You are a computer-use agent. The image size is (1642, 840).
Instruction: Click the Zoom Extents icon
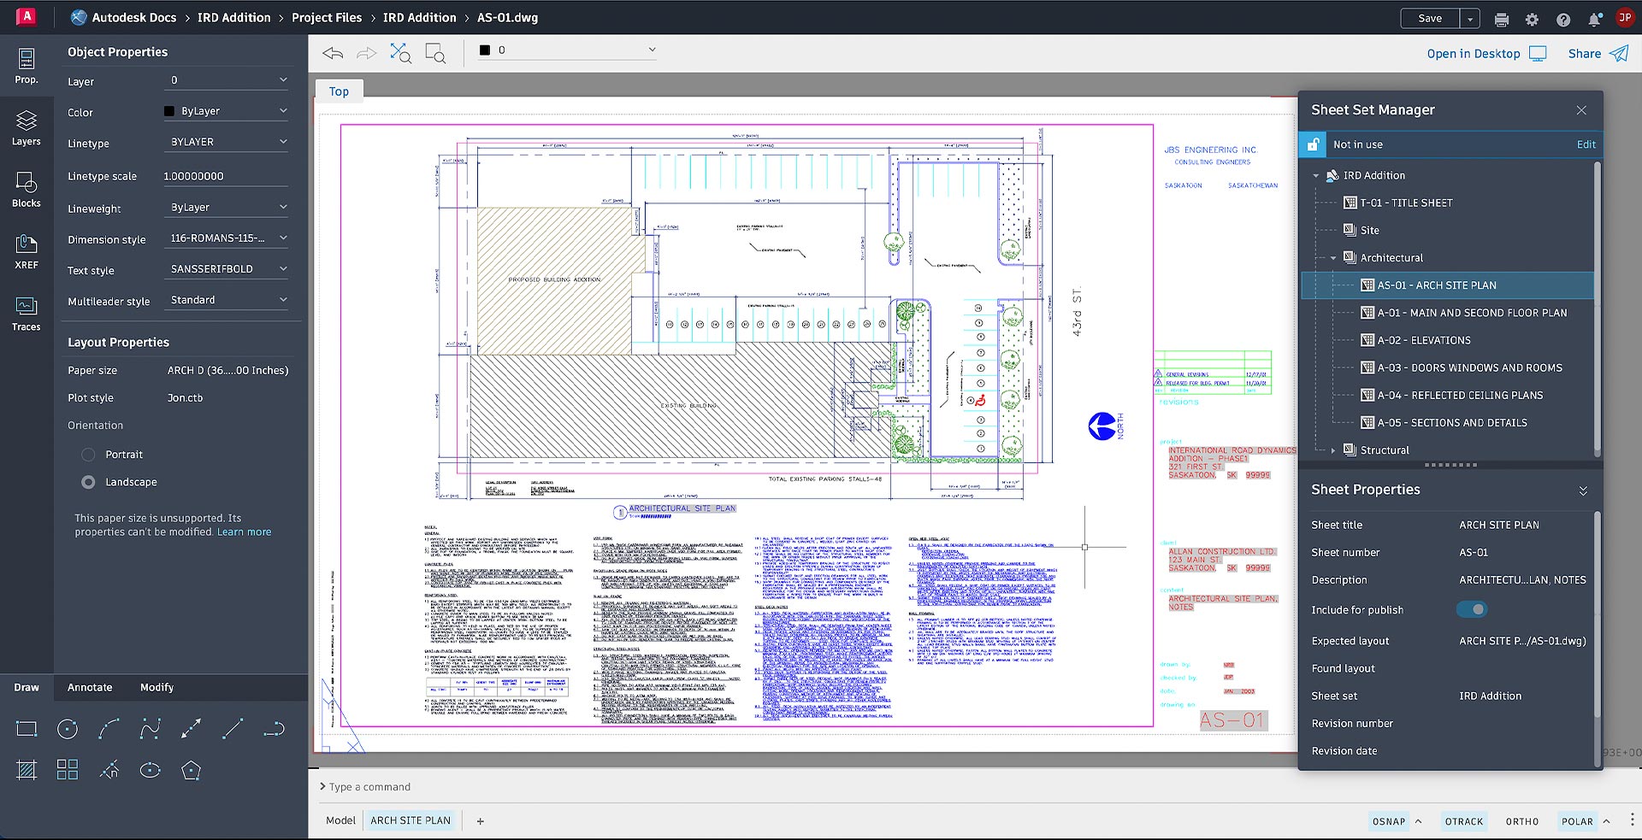tap(400, 53)
